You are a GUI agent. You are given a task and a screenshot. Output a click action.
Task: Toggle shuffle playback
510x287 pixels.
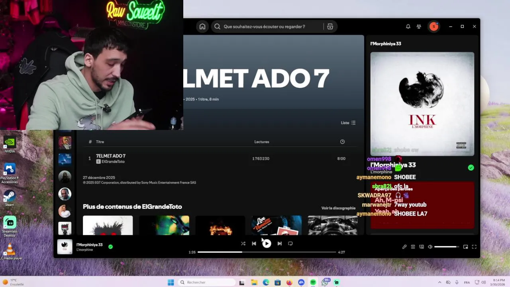[243, 244]
